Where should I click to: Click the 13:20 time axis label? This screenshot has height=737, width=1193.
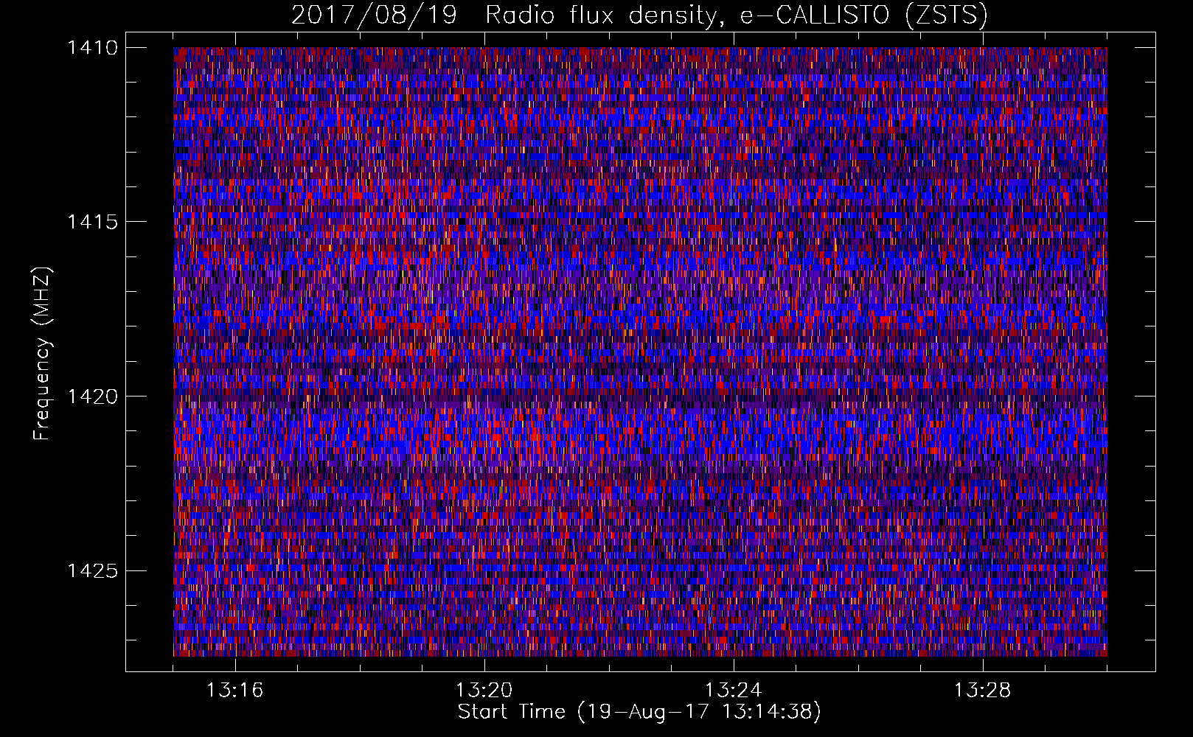click(484, 691)
